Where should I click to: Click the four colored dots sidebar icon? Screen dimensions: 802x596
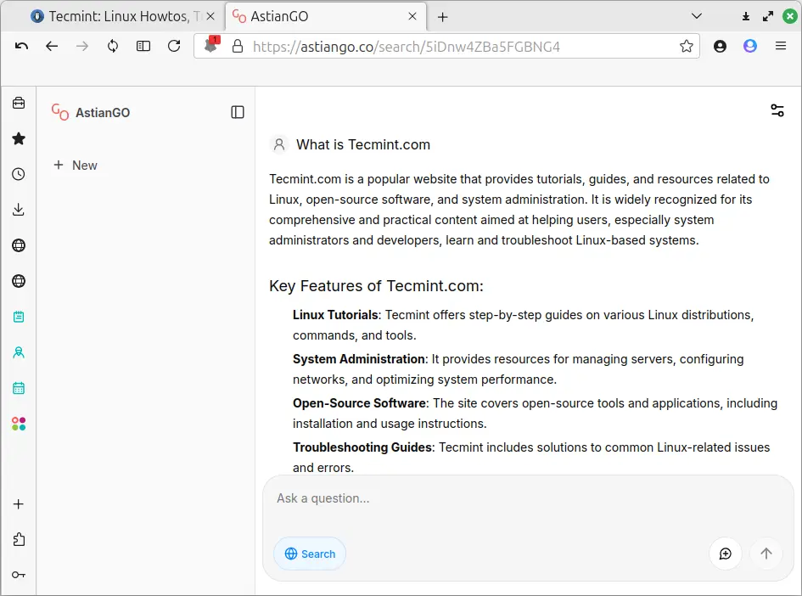click(x=19, y=424)
